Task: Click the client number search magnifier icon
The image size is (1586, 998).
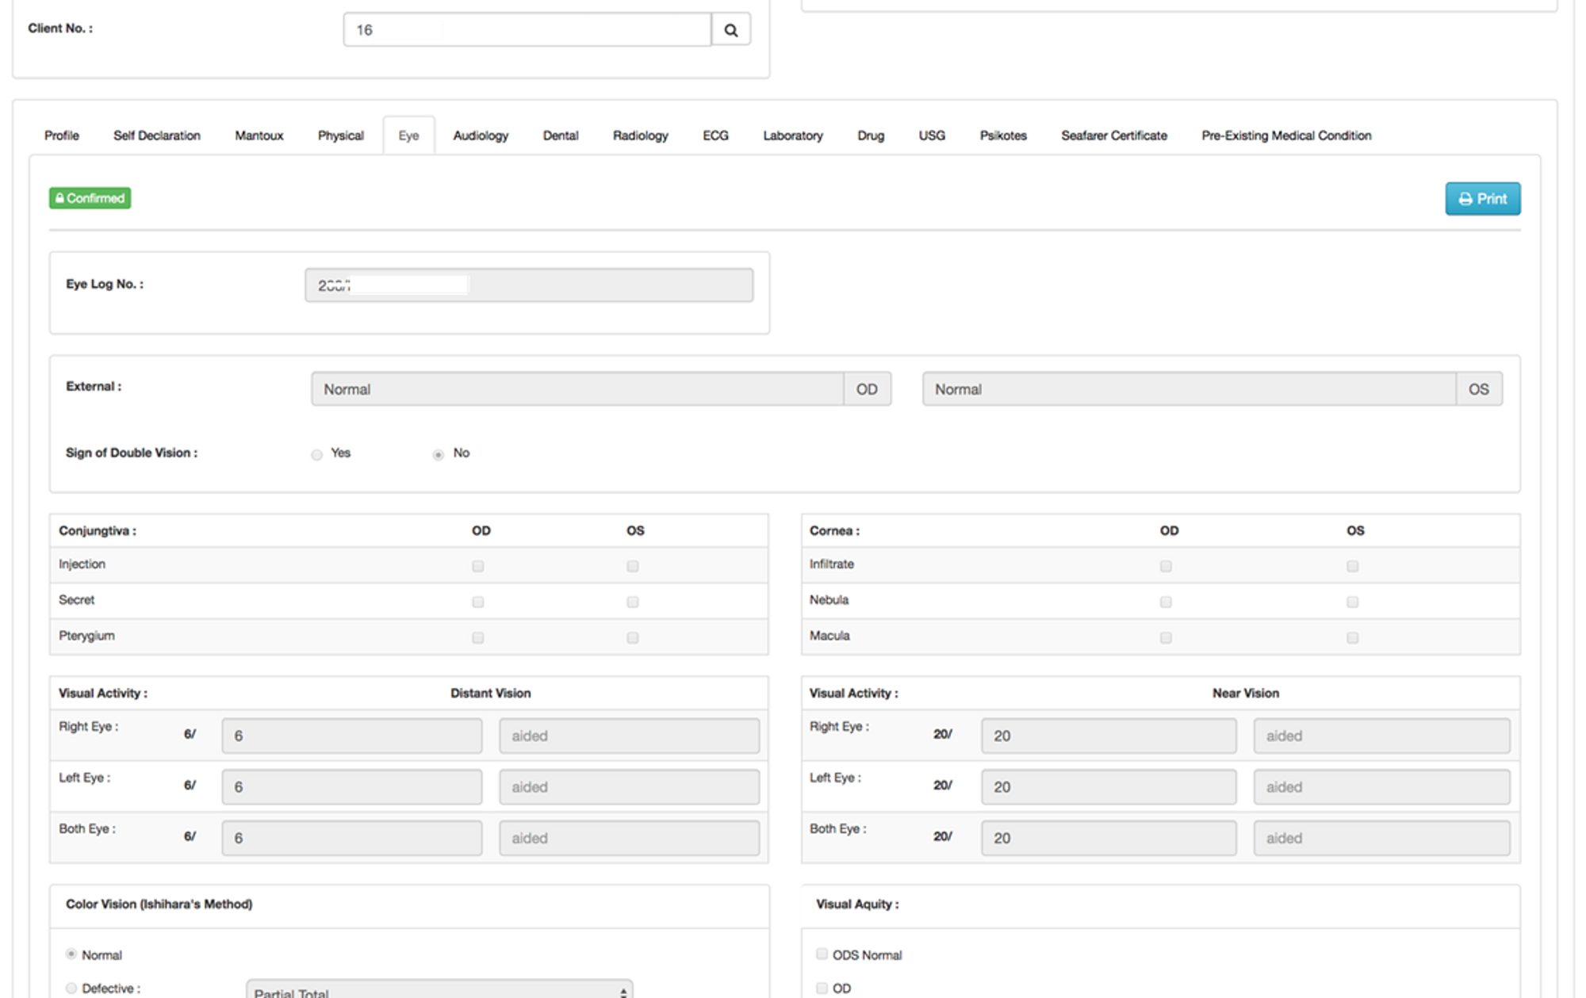Action: pos(730,30)
